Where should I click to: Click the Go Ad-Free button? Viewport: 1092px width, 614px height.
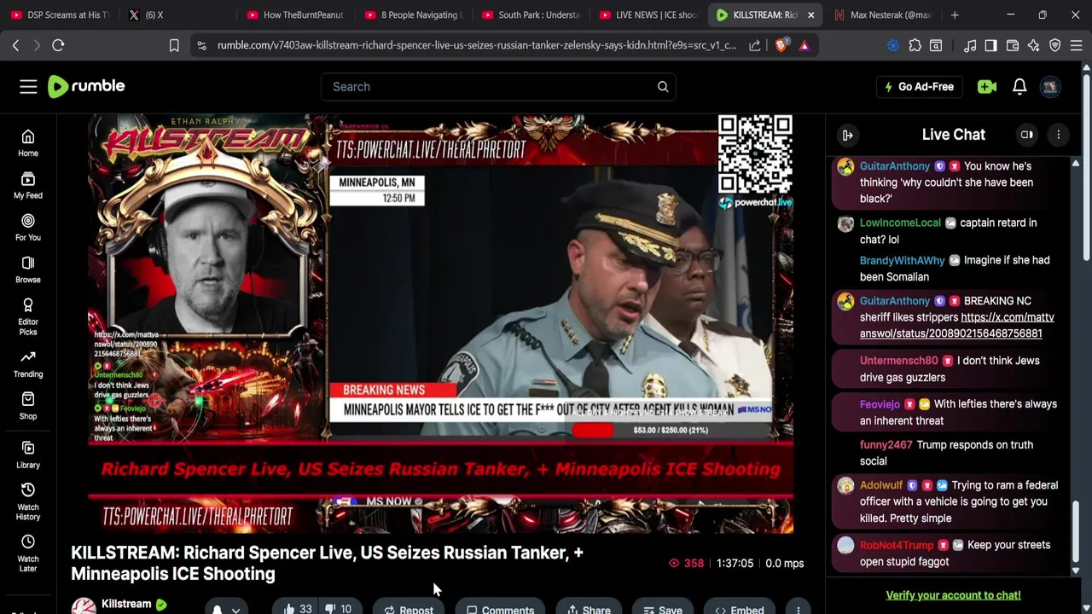pos(920,86)
